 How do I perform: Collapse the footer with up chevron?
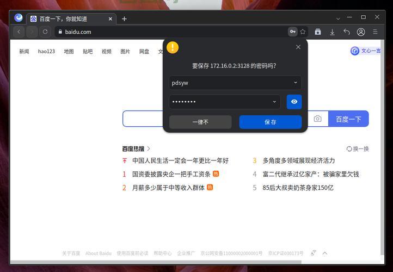[x=325, y=253]
